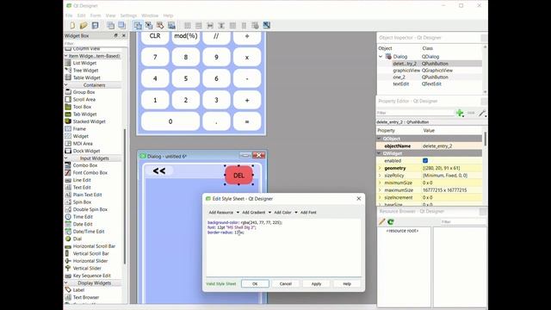Click Help button in Edit Style Sheet dialog
The height and width of the screenshot is (310, 551).
click(347, 283)
